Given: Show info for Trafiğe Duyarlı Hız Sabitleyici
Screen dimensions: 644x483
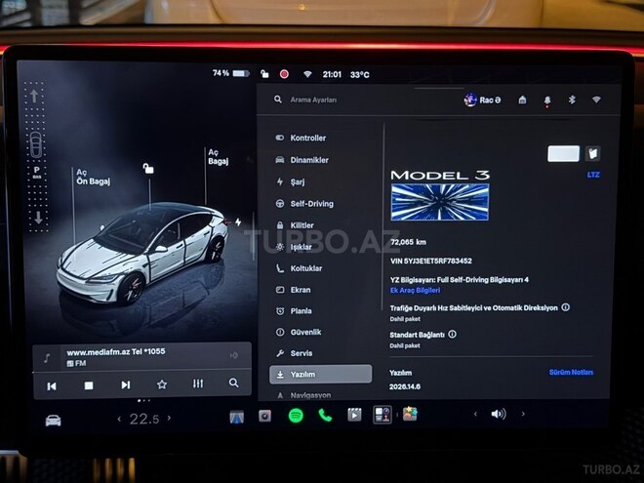Looking at the screenshot, I should (x=566, y=307).
